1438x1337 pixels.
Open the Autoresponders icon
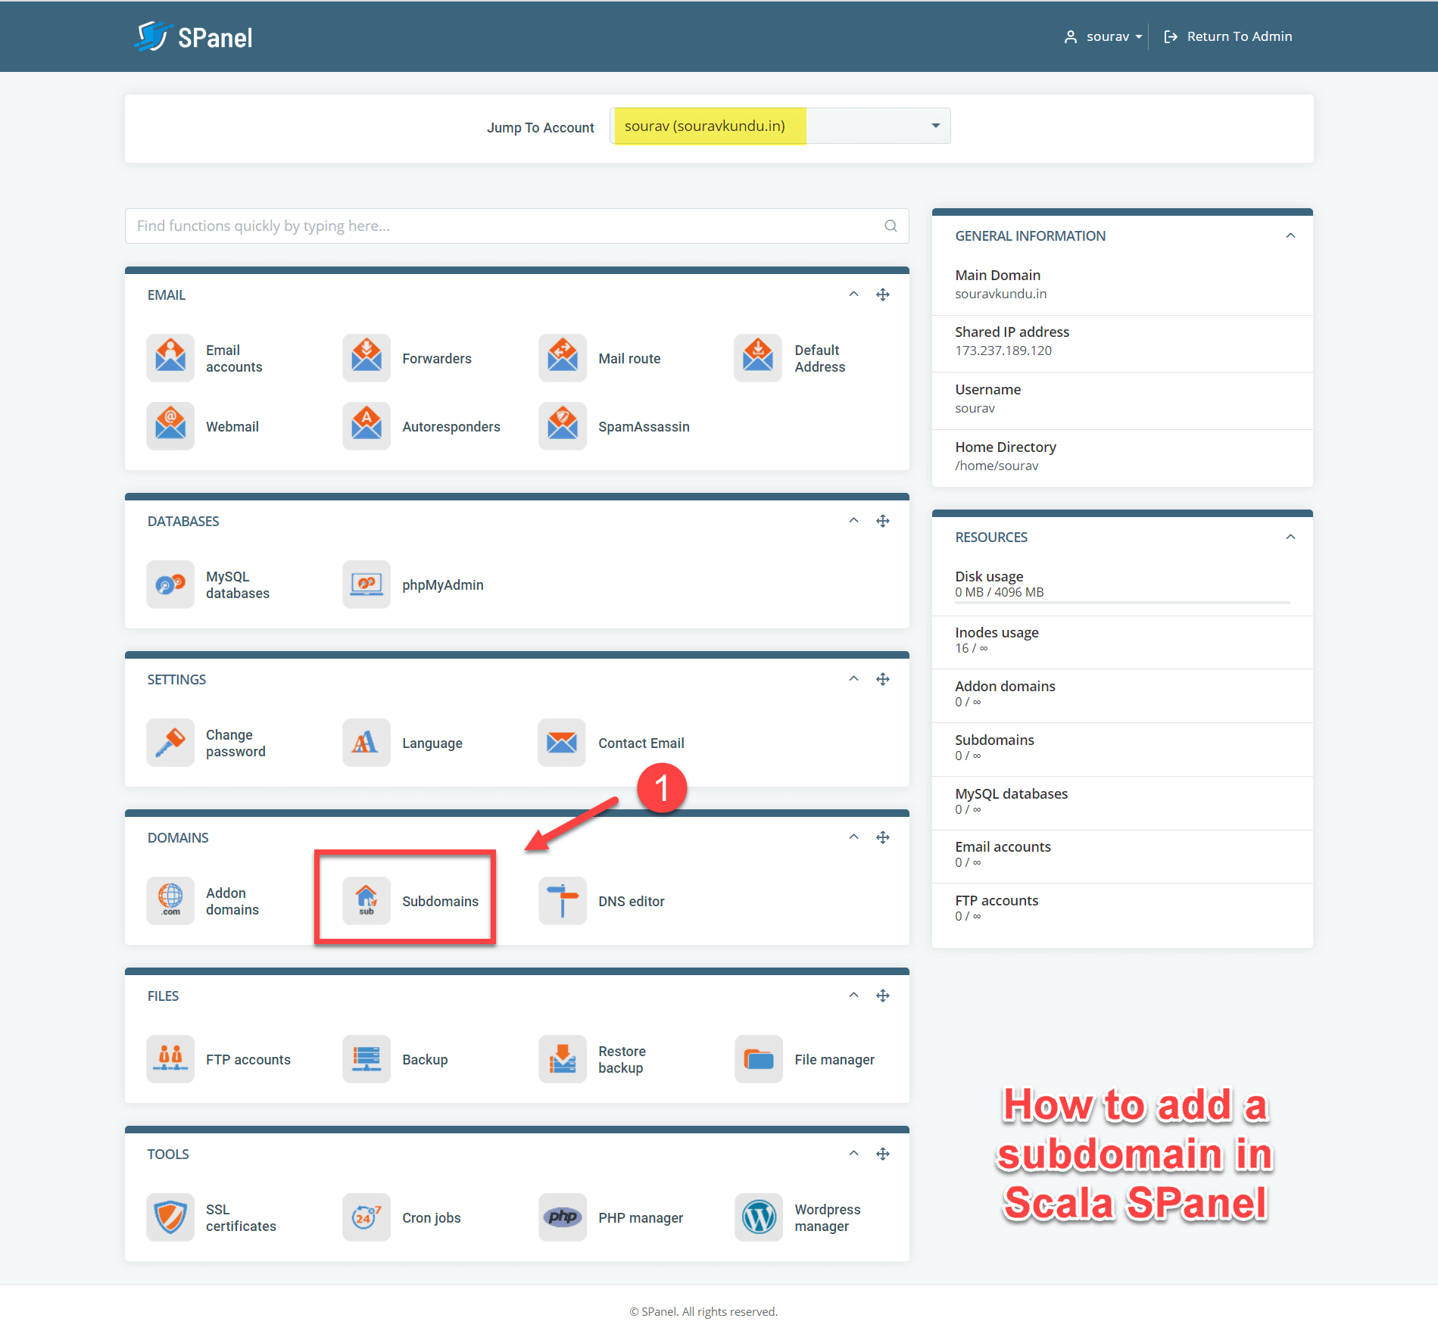pyautogui.click(x=367, y=426)
